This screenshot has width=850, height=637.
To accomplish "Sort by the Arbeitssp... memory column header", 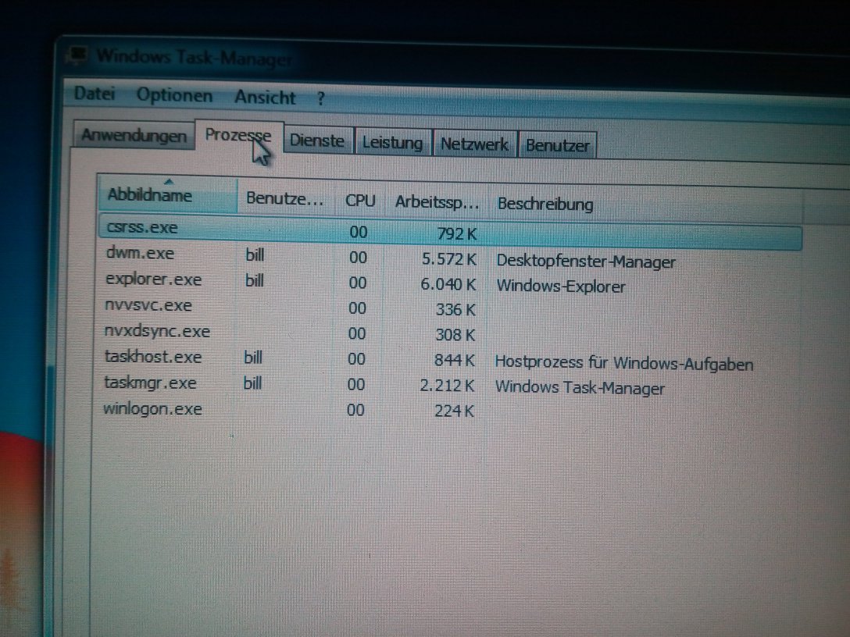I will [x=436, y=202].
